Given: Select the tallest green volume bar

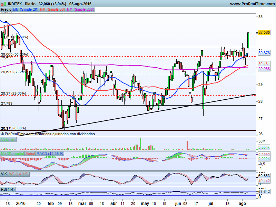Looking at the screenshot, I should pyautogui.click(x=140, y=144).
